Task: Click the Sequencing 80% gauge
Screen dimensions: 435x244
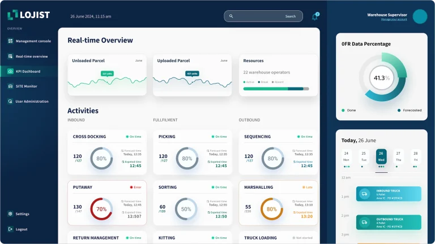Action: coord(272,159)
